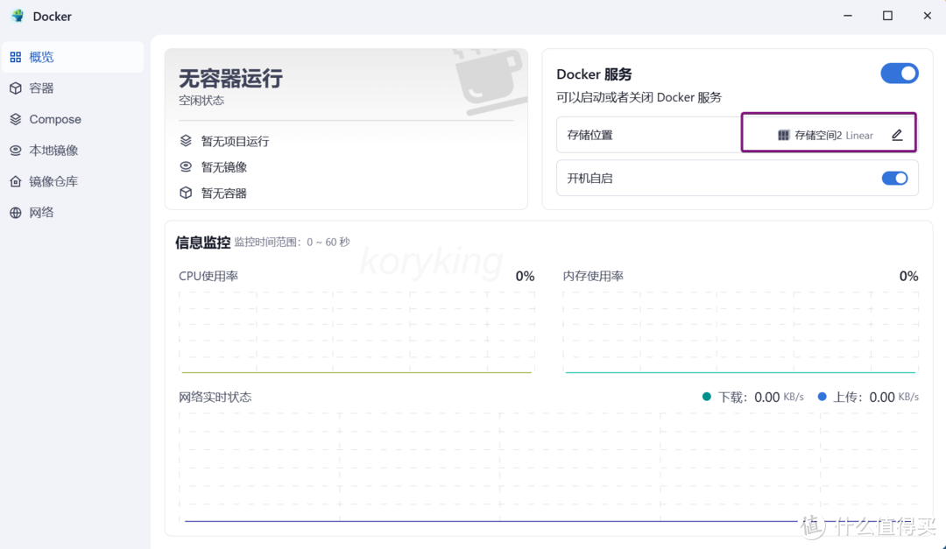Click the edit pencil for storage location

896,134
